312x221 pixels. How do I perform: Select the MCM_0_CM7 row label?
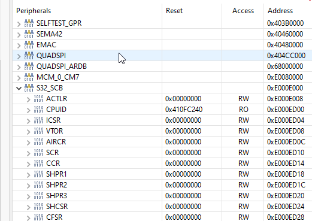pos(57,77)
